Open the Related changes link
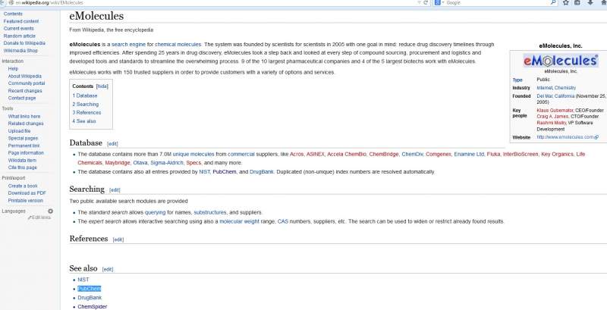This screenshot has height=310, width=607. (26, 124)
